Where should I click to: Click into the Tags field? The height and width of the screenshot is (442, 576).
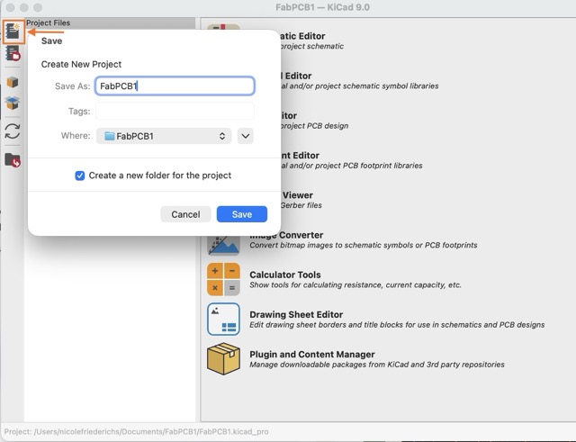(x=175, y=111)
